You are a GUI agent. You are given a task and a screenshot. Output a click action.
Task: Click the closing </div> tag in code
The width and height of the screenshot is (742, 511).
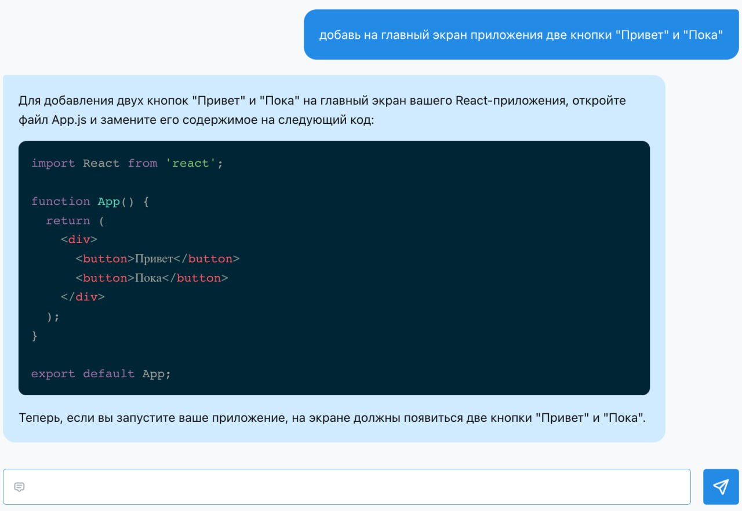(x=82, y=297)
